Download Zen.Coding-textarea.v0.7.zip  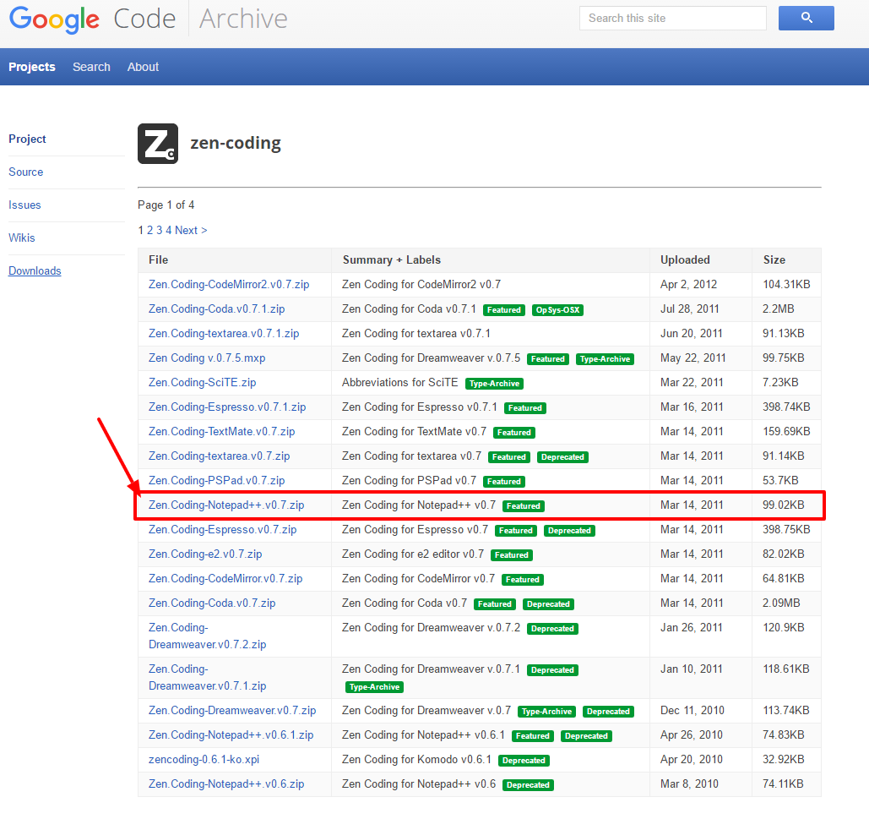pyautogui.click(x=220, y=456)
